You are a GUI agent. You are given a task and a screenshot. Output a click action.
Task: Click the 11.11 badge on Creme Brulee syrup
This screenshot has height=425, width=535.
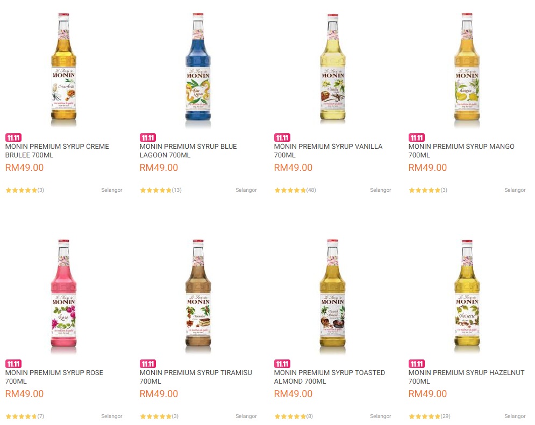[x=13, y=138]
